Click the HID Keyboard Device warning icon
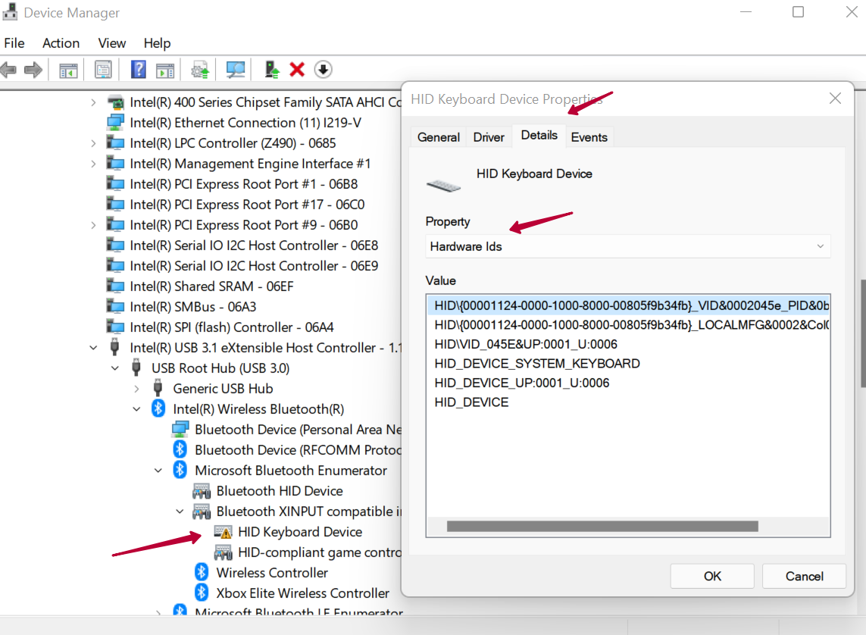Image resolution: width=866 pixels, height=635 pixels. [223, 532]
